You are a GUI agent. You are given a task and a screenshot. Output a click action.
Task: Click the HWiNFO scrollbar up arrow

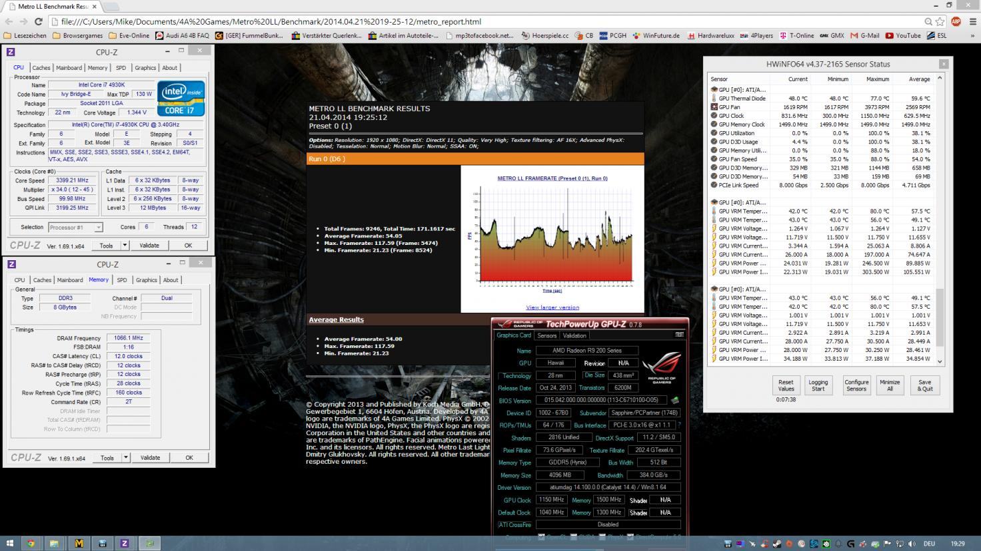pos(940,78)
